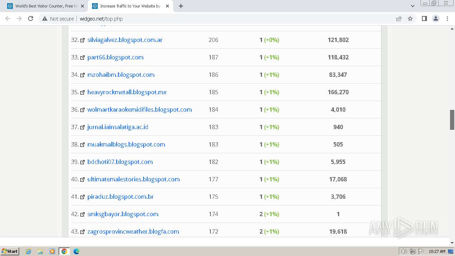Viewport: 455px width, 256px height.
Task: Go back with browser back arrow
Action: [x=8, y=18]
